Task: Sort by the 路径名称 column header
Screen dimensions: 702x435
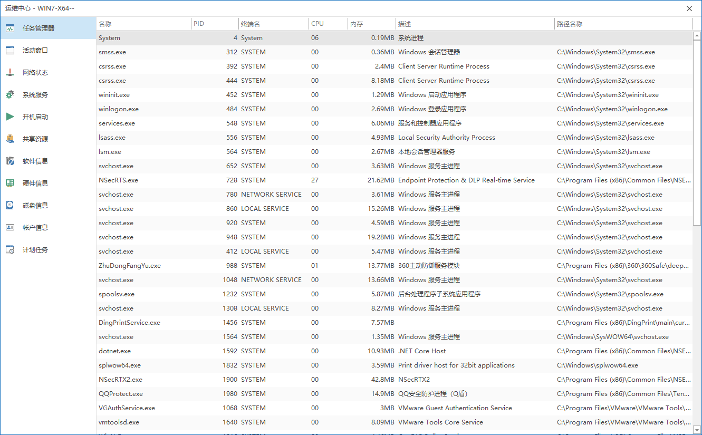Action: (x=623, y=24)
